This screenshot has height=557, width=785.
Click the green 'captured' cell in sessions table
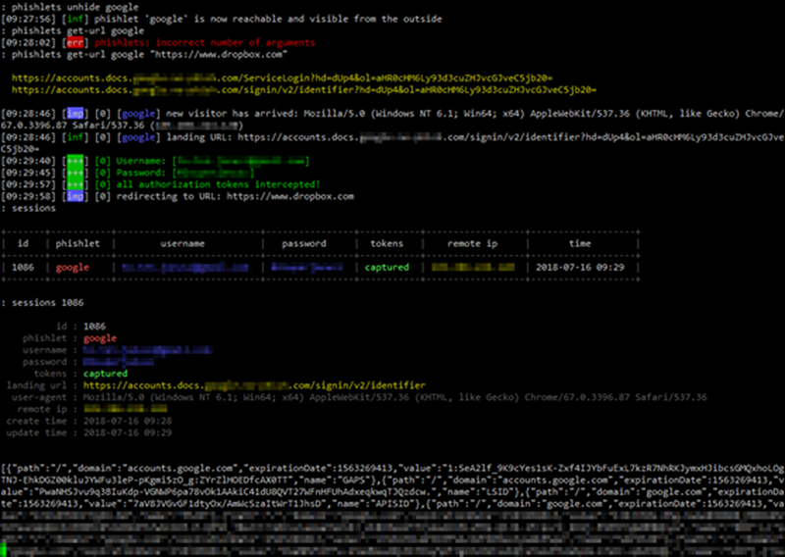point(387,268)
